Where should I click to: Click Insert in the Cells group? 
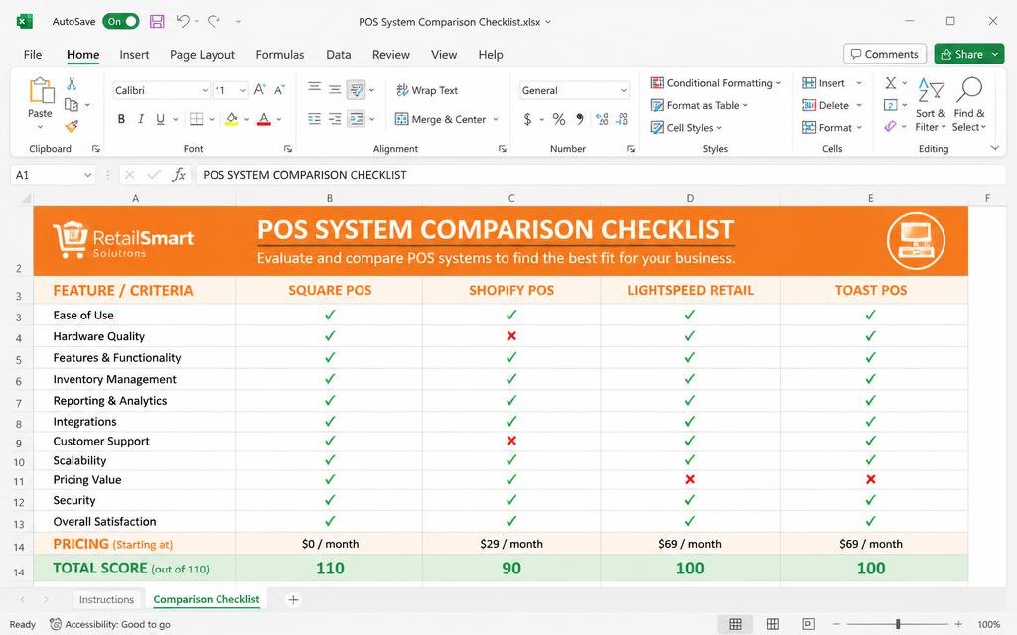(x=832, y=83)
